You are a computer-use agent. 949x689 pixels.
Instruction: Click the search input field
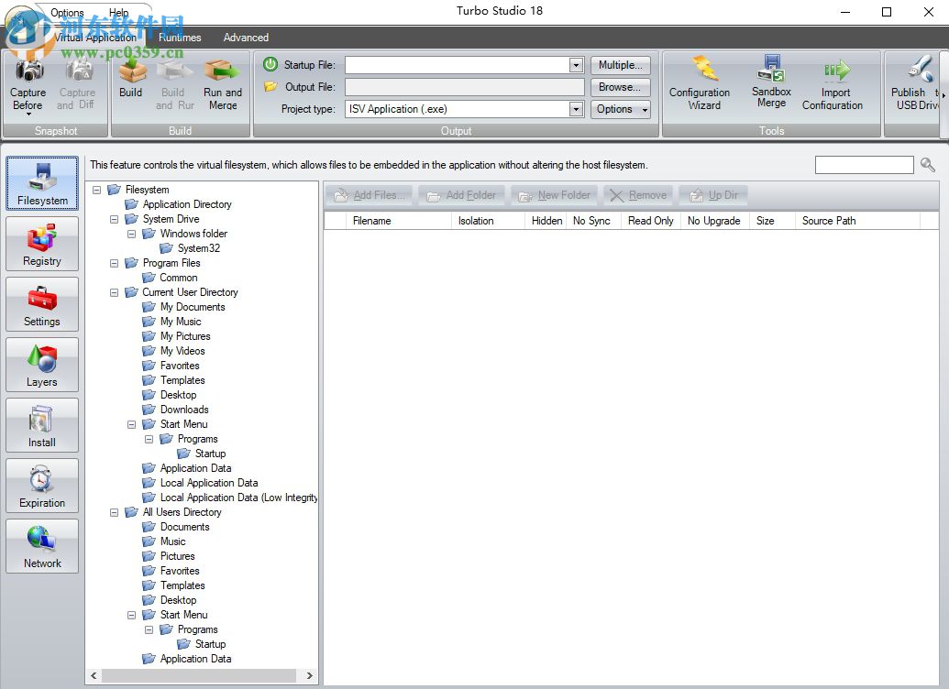click(864, 165)
